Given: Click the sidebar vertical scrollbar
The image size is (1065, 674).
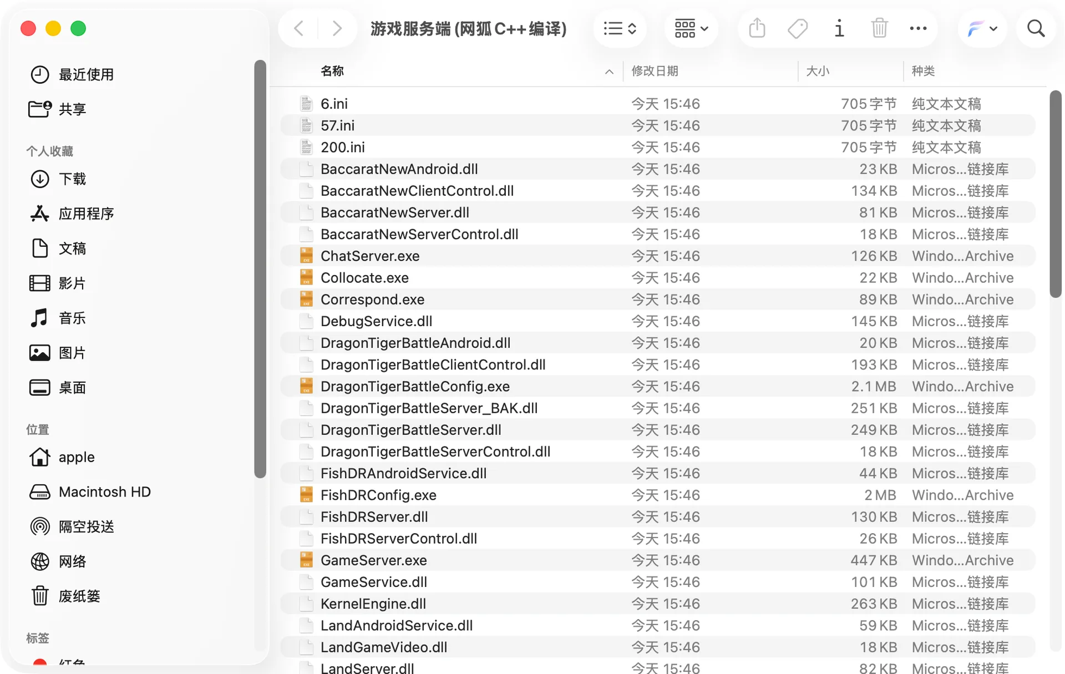Looking at the screenshot, I should point(260,269).
